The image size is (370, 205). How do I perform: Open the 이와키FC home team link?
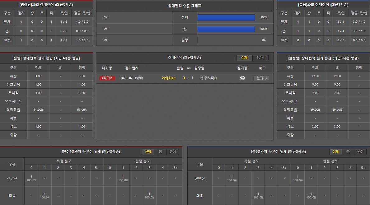(169, 78)
